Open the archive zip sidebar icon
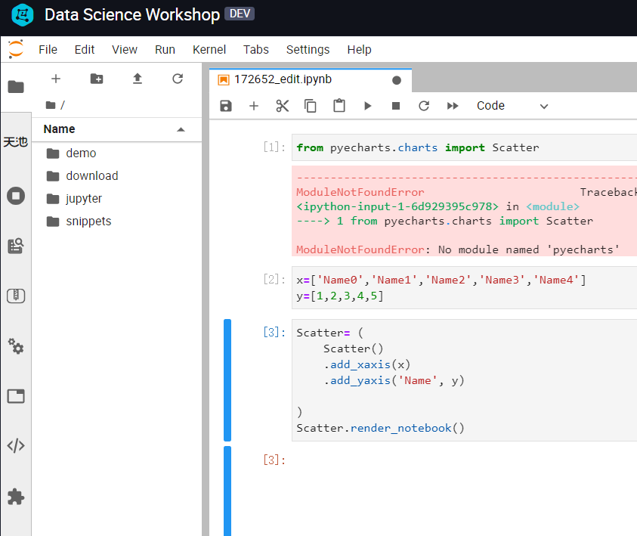 pos(16,296)
